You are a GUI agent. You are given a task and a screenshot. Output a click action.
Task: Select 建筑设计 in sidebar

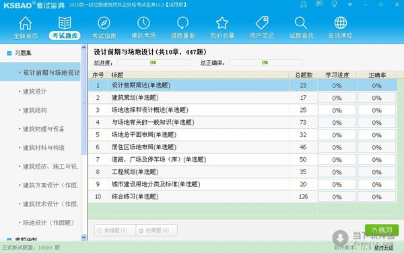(34, 92)
